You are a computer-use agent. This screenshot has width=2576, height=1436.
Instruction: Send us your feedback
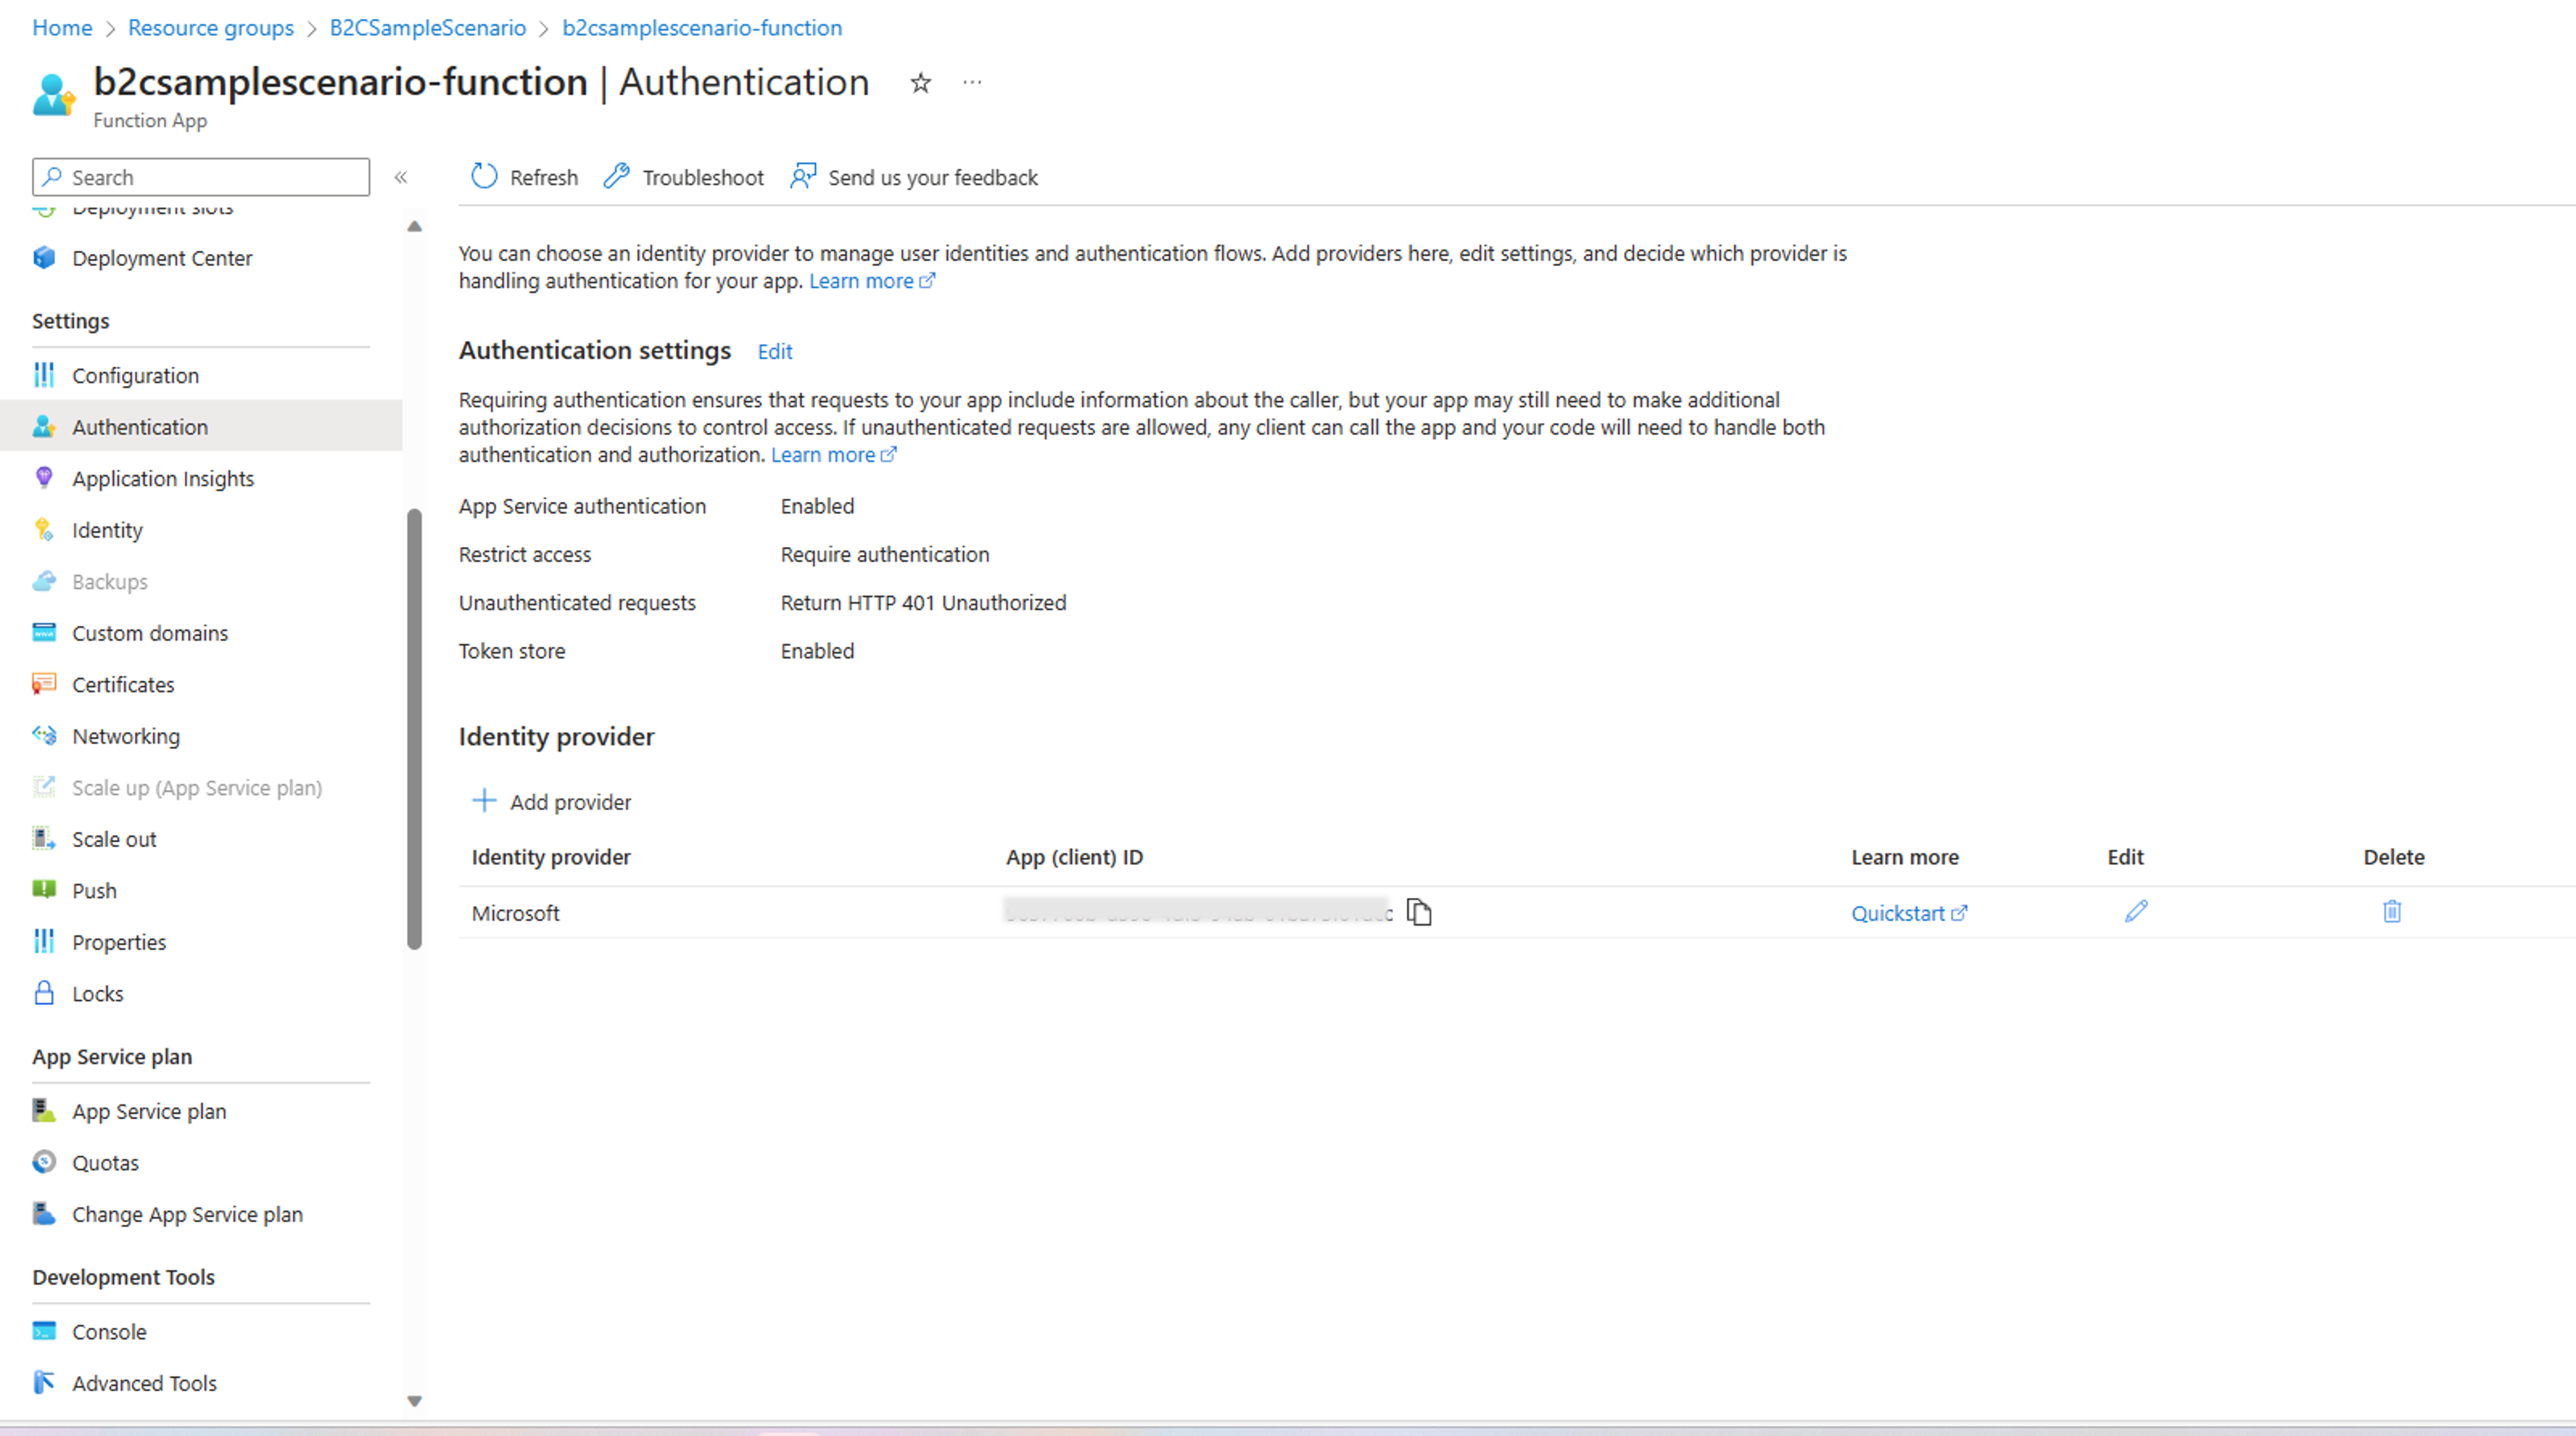point(913,177)
